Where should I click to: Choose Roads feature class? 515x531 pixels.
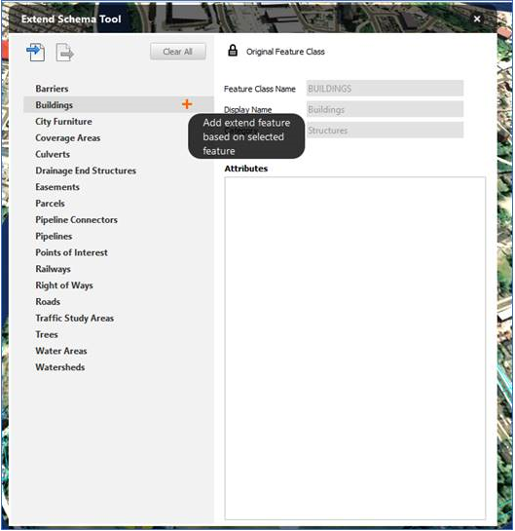coord(48,301)
